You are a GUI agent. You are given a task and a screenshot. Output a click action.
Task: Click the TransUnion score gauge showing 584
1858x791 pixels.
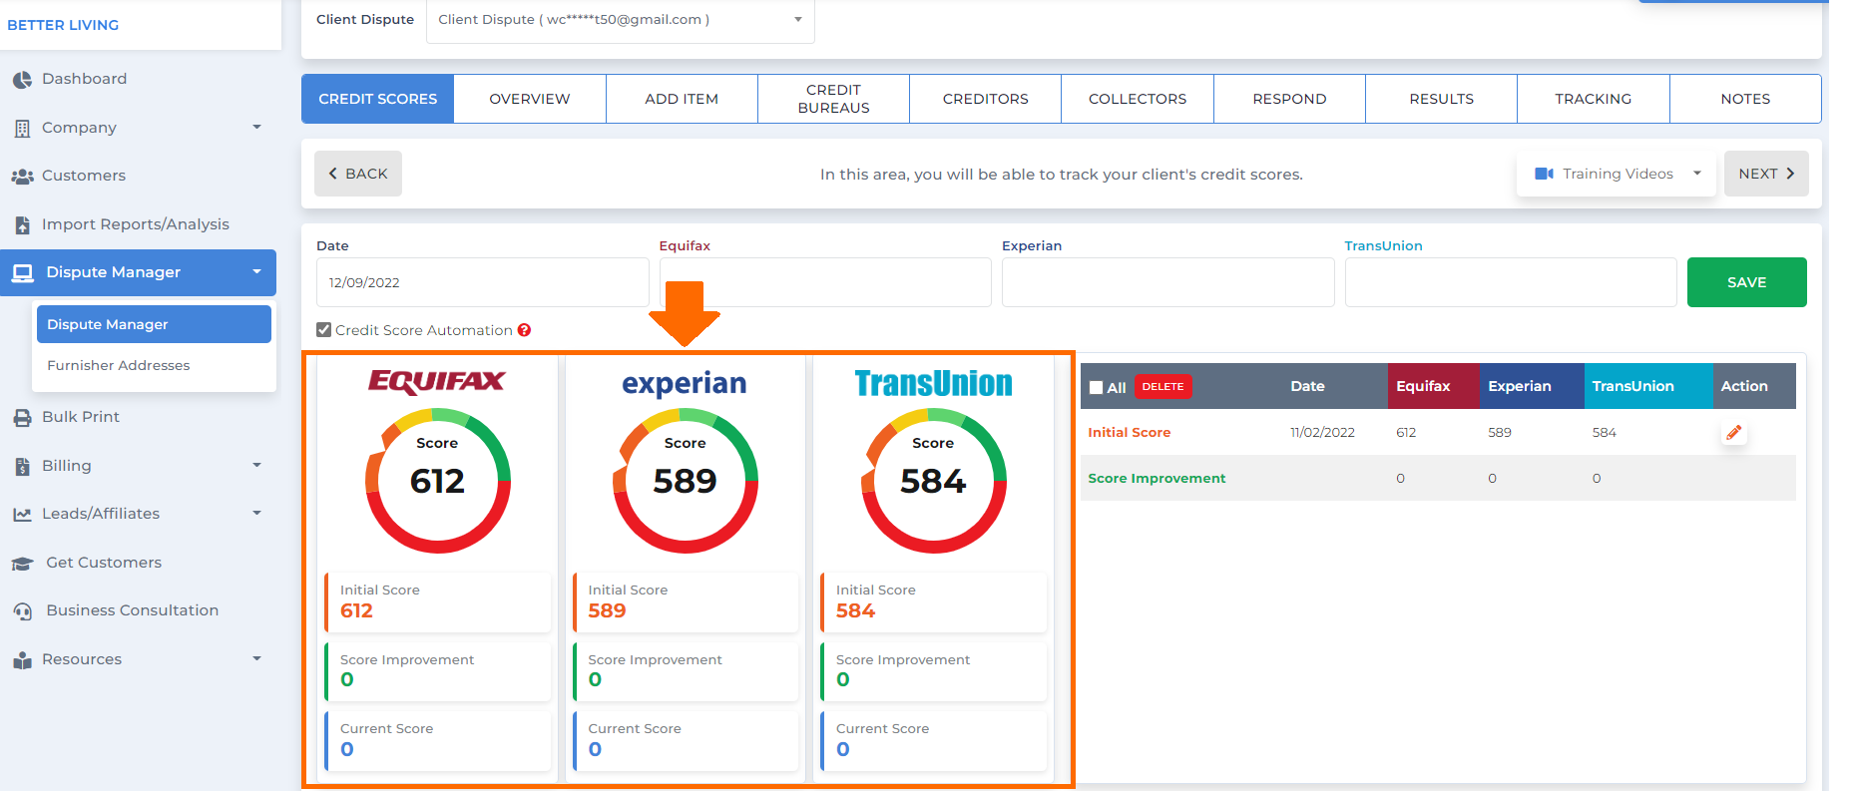[x=934, y=480]
